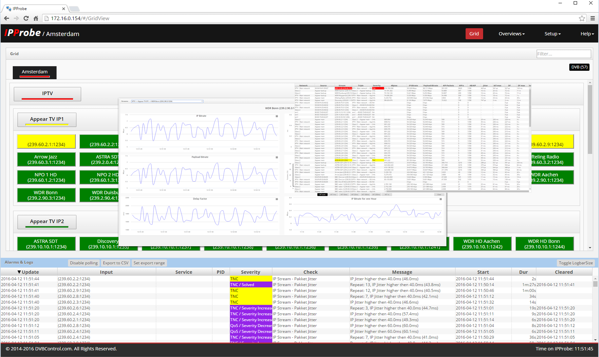Screen dimensions: 599x357
Task: Expand the Help dropdown menu
Action: pos(587,34)
